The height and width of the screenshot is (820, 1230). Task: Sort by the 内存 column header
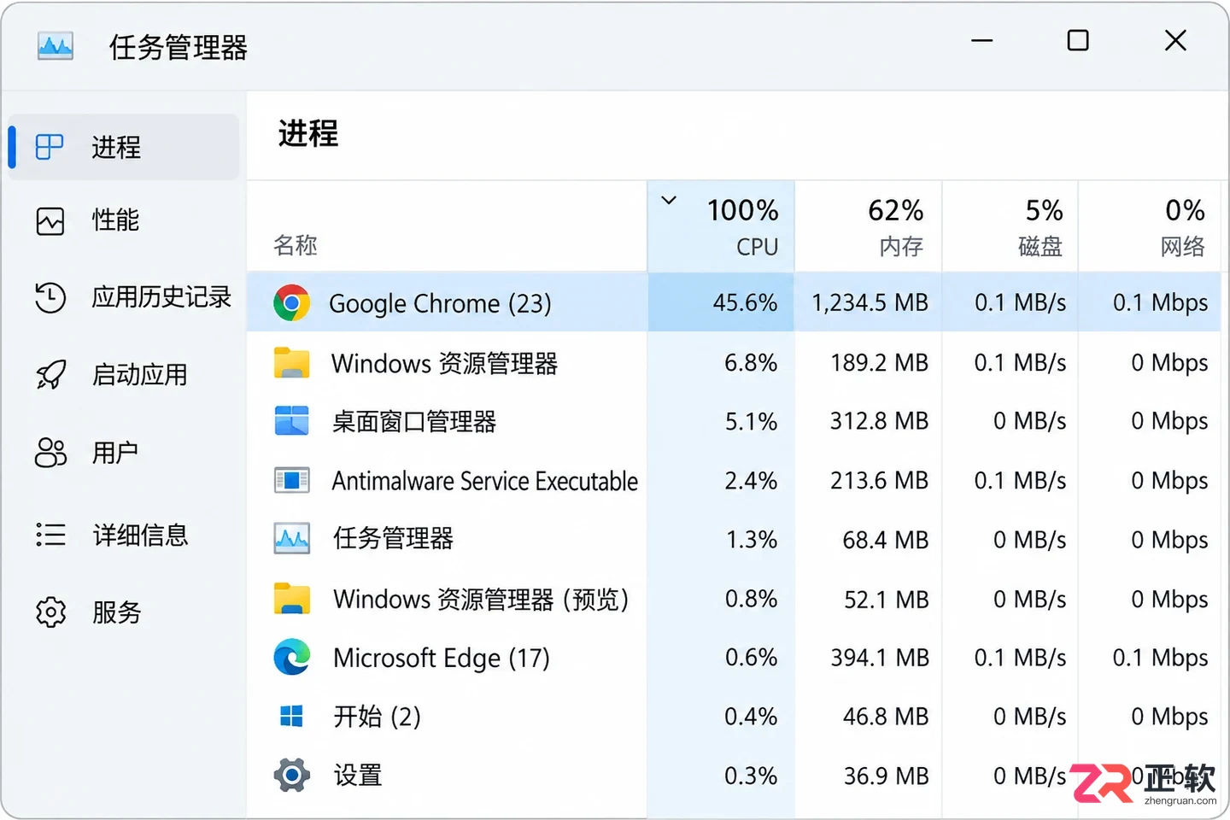point(869,226)
